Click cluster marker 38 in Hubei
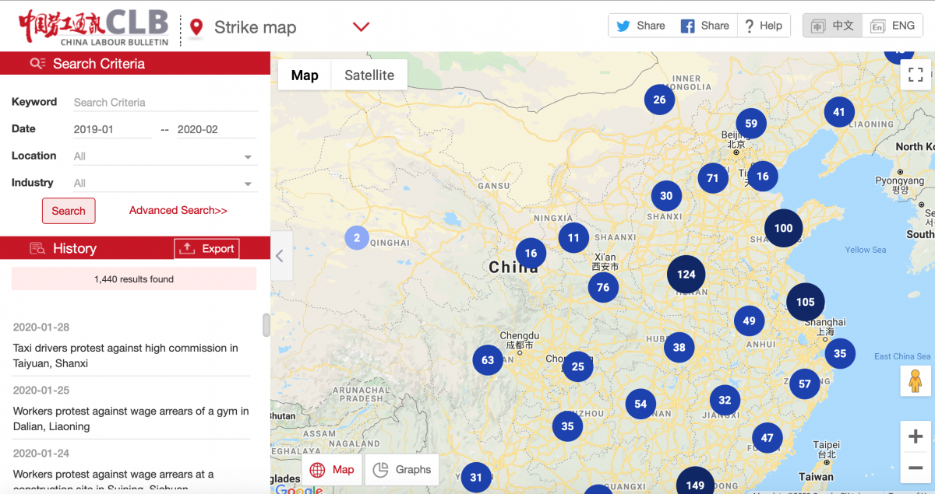The image size is (935, 494). [679, 348]
